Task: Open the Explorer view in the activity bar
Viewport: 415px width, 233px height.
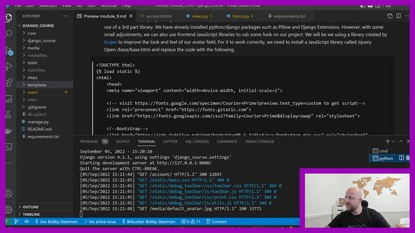Action: pos(8,17)
